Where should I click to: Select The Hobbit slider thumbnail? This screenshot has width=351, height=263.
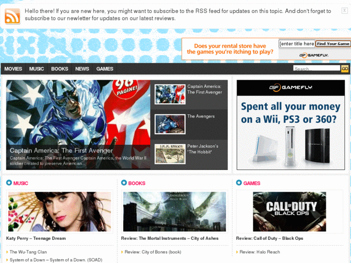(170, 154)
